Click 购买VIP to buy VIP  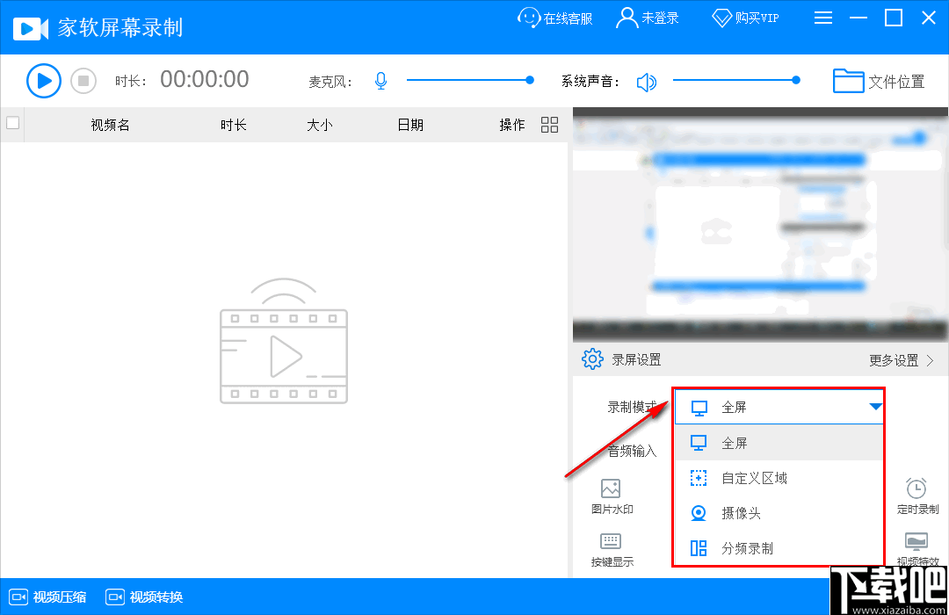pos(745,18)
